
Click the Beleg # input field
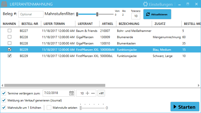tap(31, 14)
